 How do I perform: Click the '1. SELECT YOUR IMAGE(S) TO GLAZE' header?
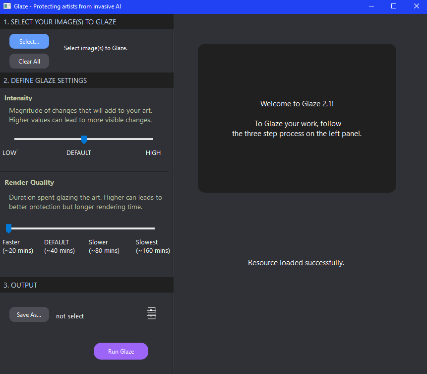click(87, 22)
